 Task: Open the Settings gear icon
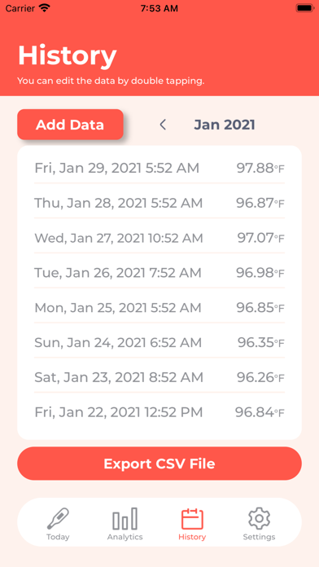click(x=259, y=519)
